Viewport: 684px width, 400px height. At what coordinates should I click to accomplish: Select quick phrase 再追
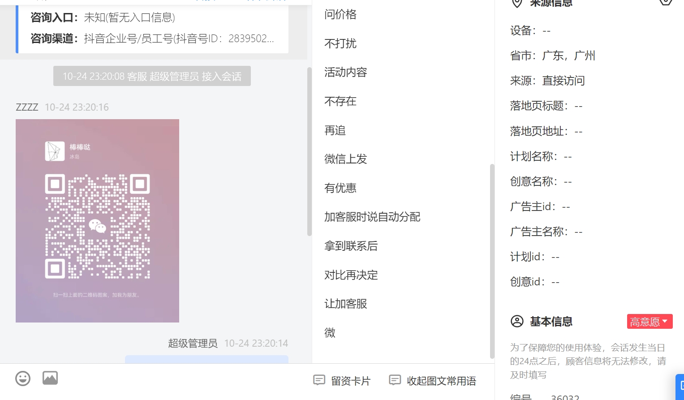335,130
